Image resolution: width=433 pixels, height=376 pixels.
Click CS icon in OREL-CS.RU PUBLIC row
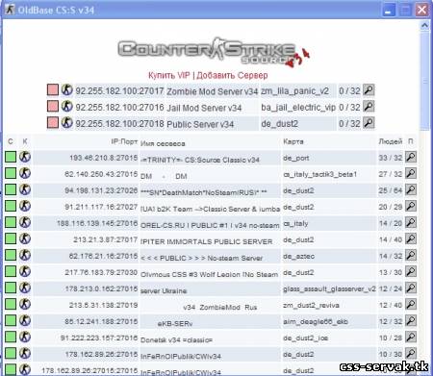point(25,222)
